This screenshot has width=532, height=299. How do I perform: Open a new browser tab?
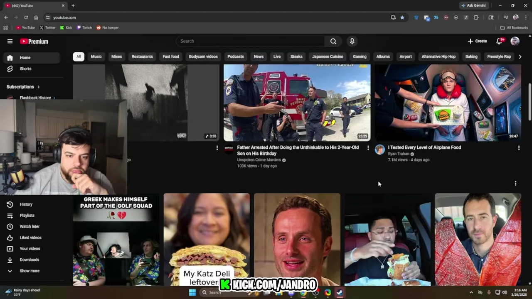pos(73,5)
